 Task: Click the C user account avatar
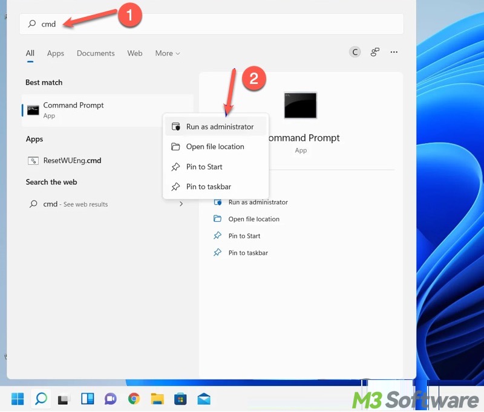coord(355,52)
